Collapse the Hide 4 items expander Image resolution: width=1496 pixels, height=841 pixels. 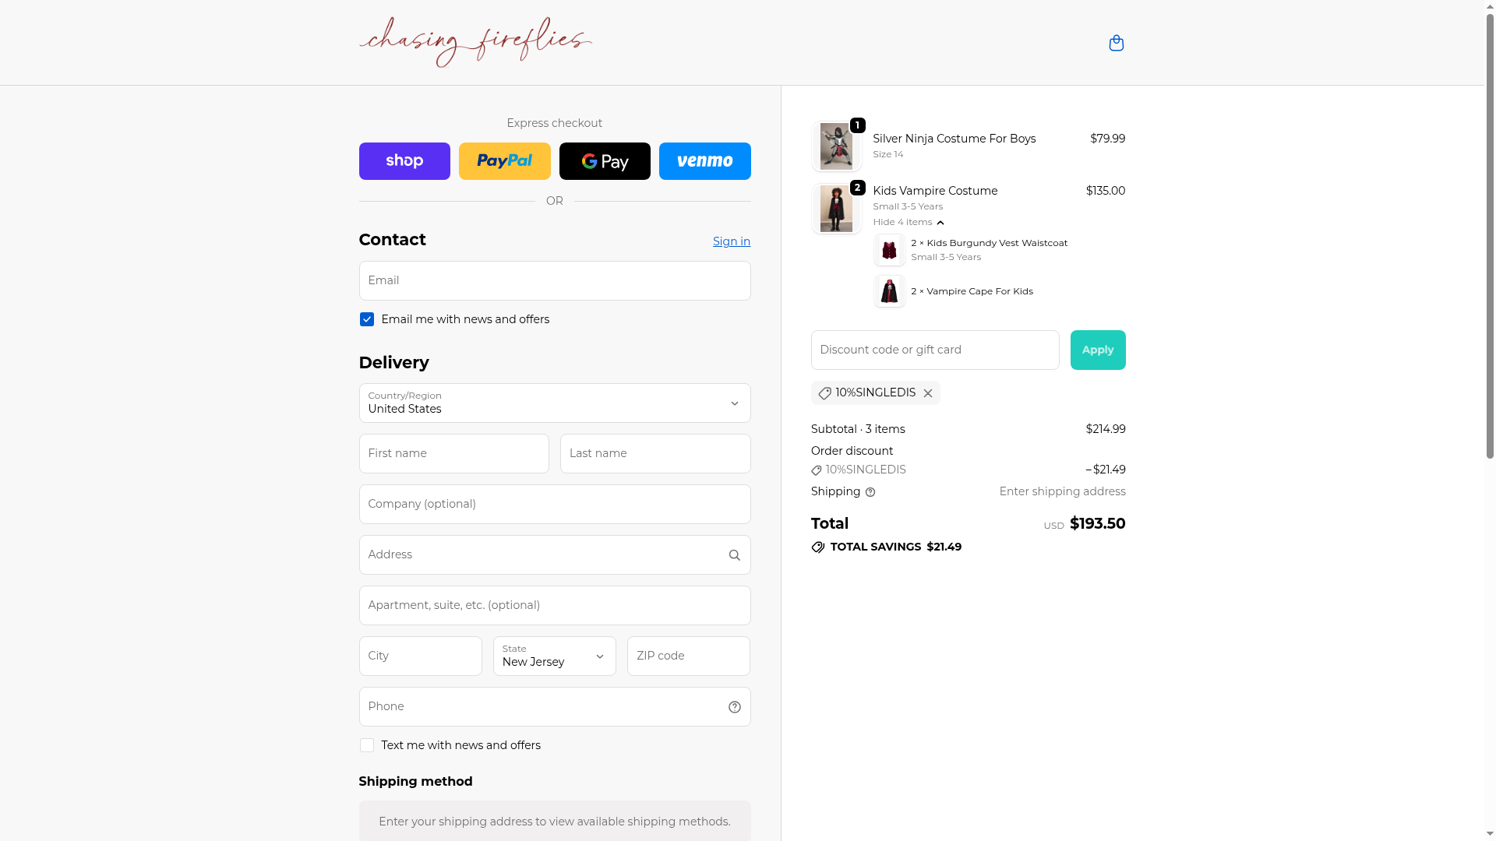pyautogui.click(x=909, y=222)
